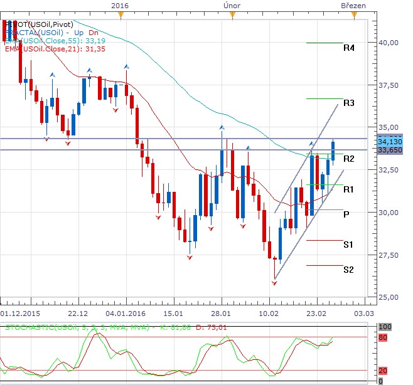The image size is (413, 385).
Task: Select the R4 pivot level label
Action: point(349,48)
